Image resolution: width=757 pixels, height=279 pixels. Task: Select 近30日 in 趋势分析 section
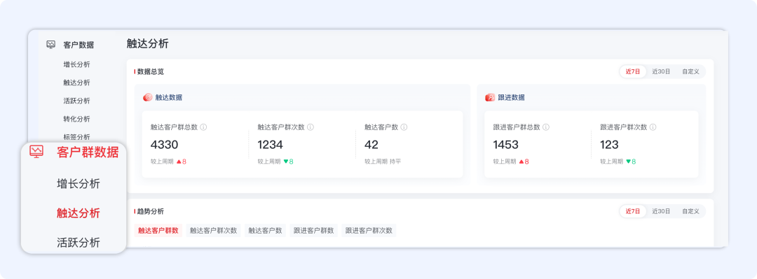click(661, 211)
